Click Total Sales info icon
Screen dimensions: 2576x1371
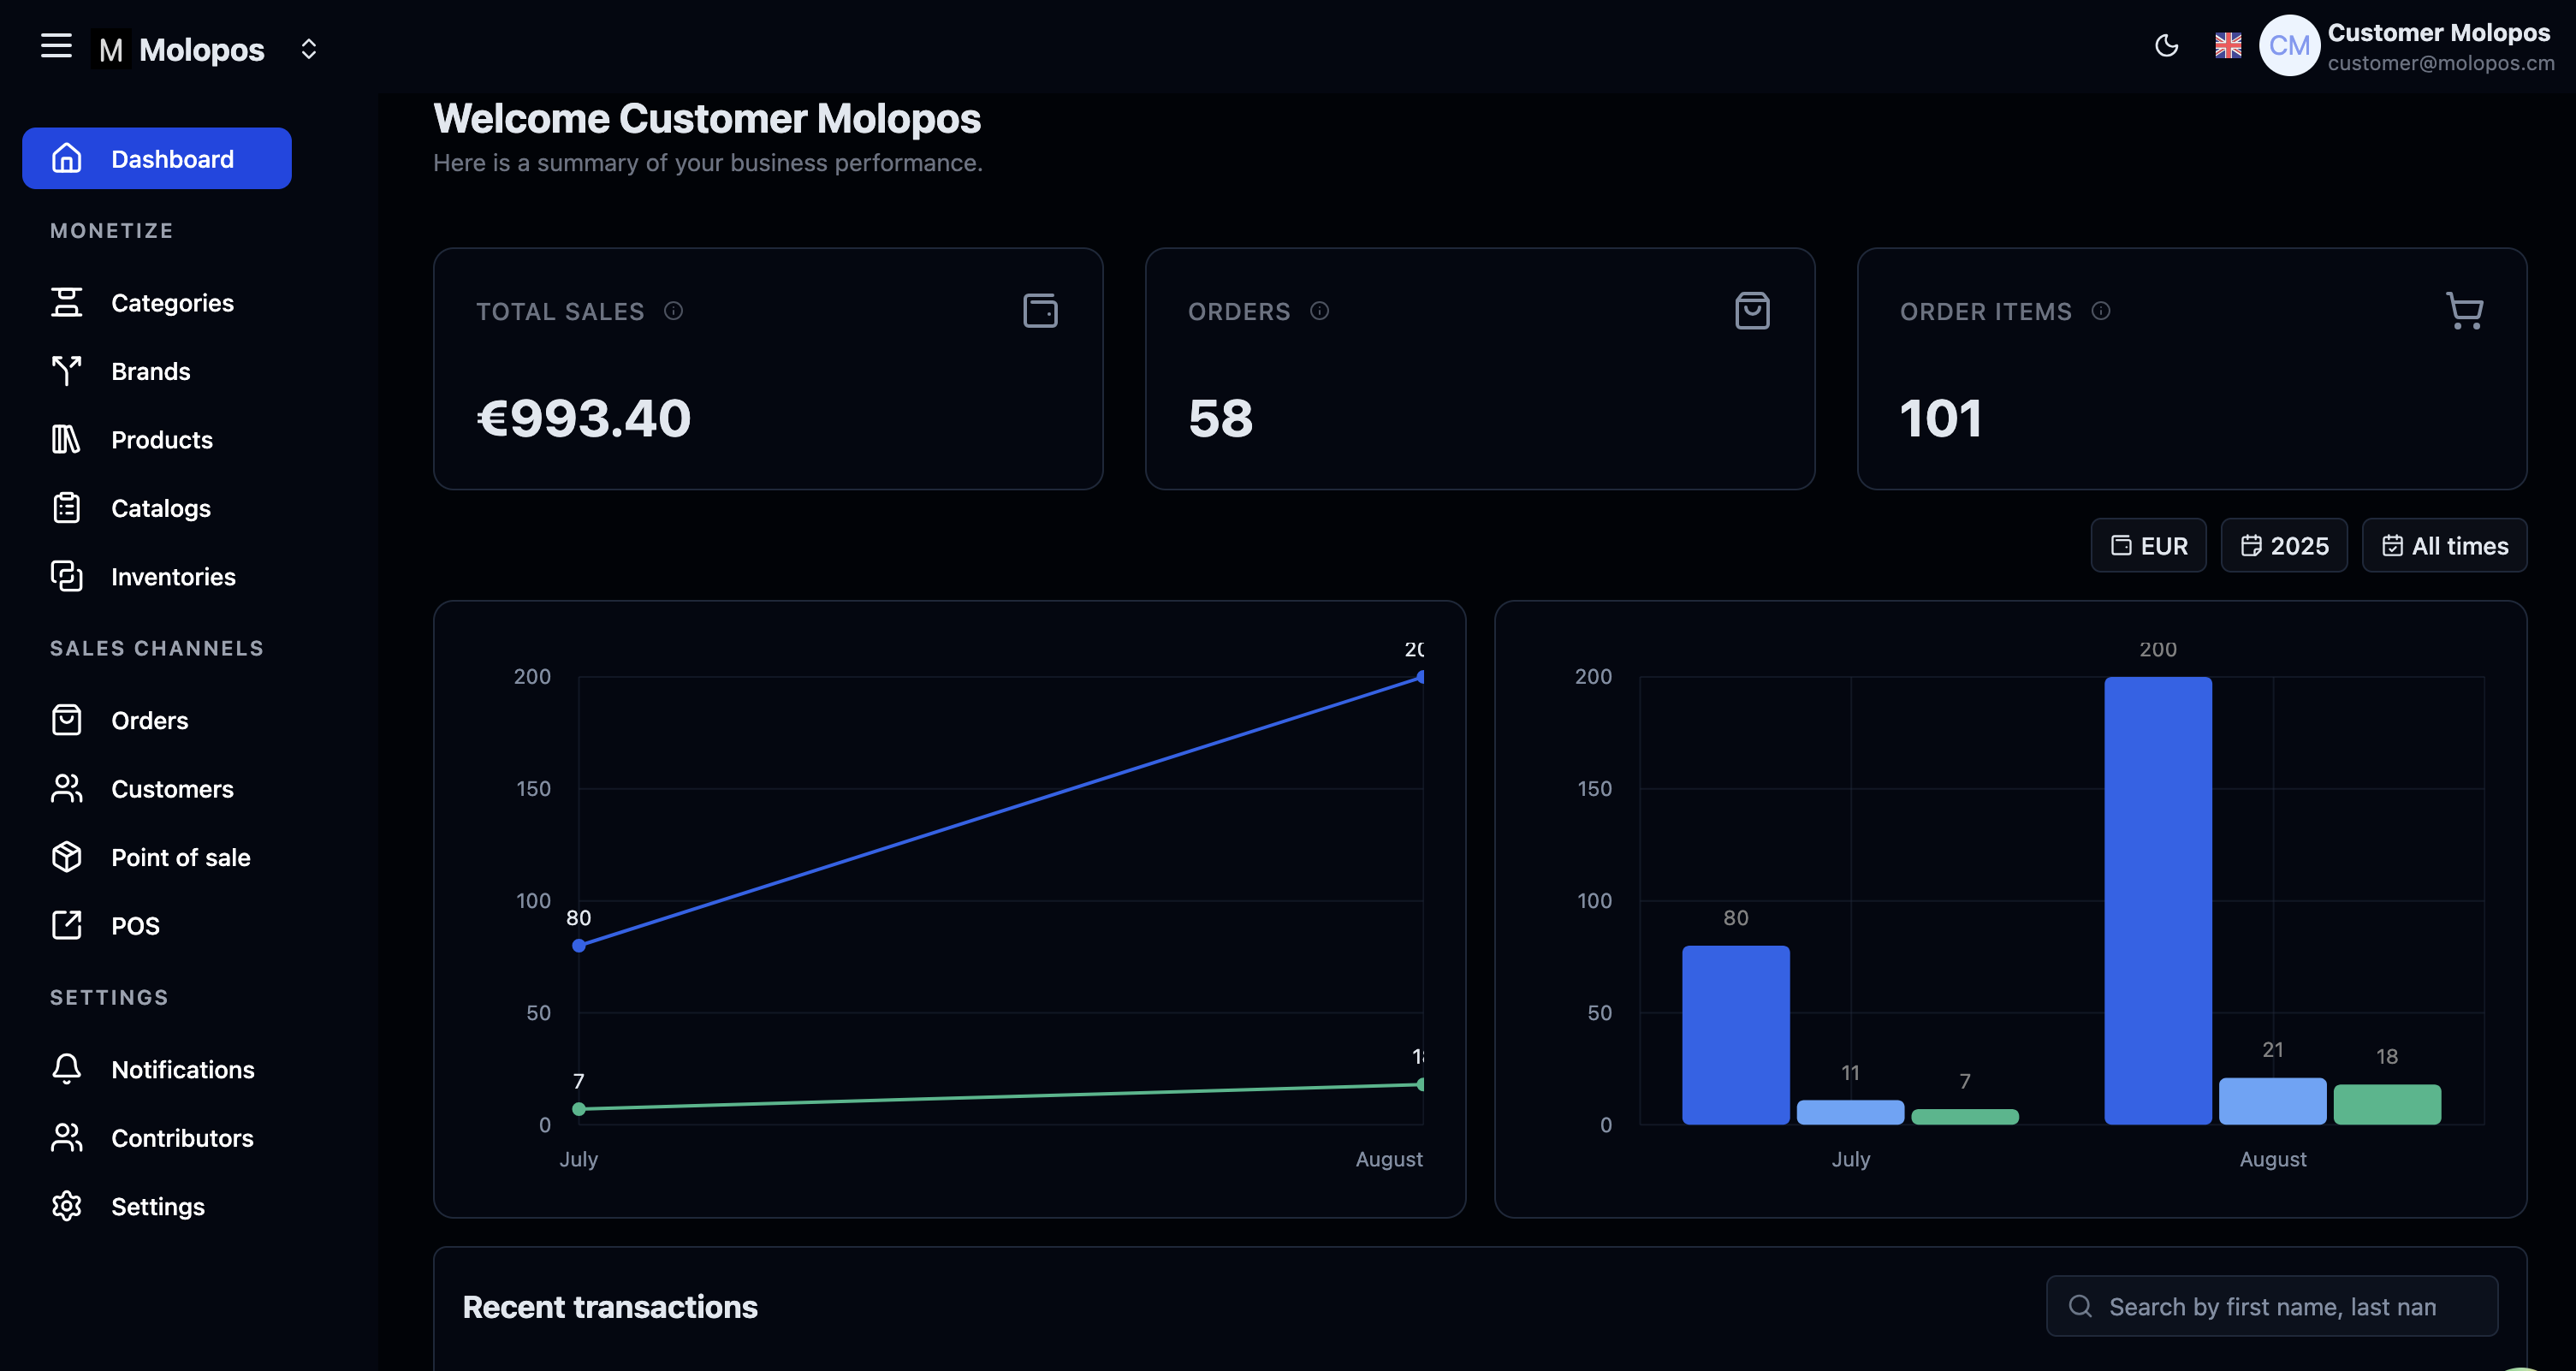click(x=673, y=311)
